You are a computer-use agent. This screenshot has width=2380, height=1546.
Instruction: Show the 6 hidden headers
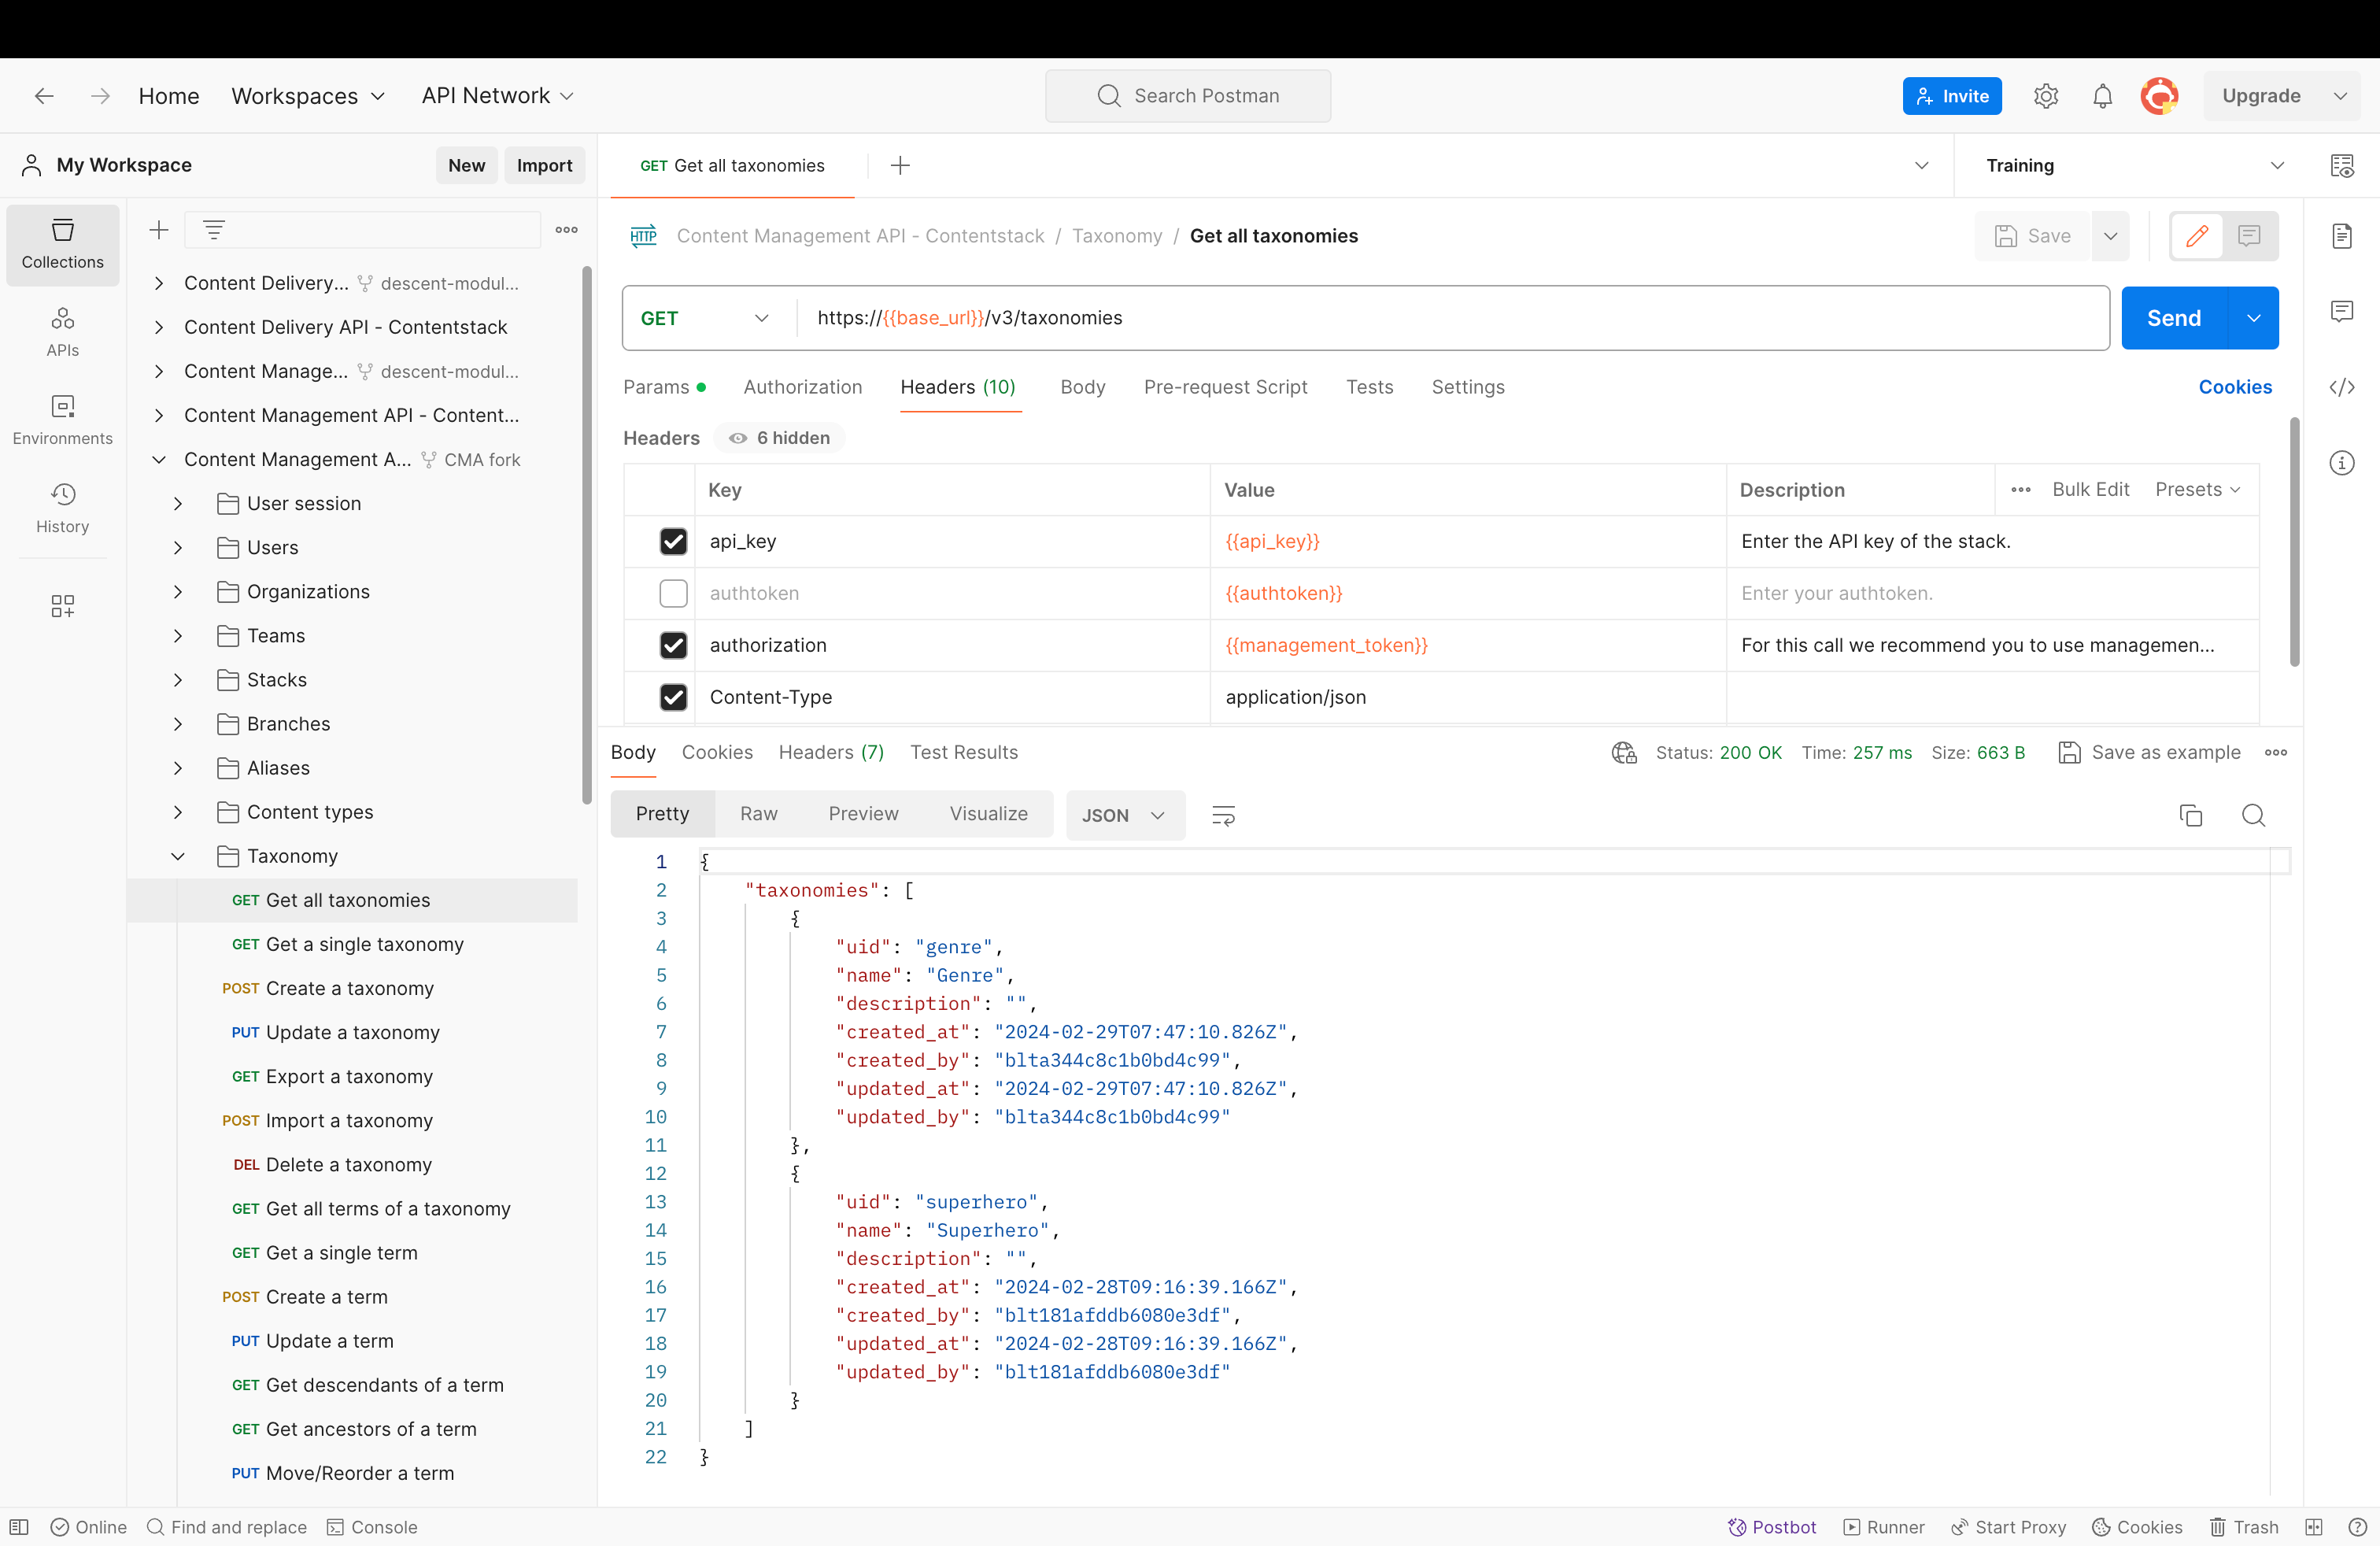[x=780, y=438]
